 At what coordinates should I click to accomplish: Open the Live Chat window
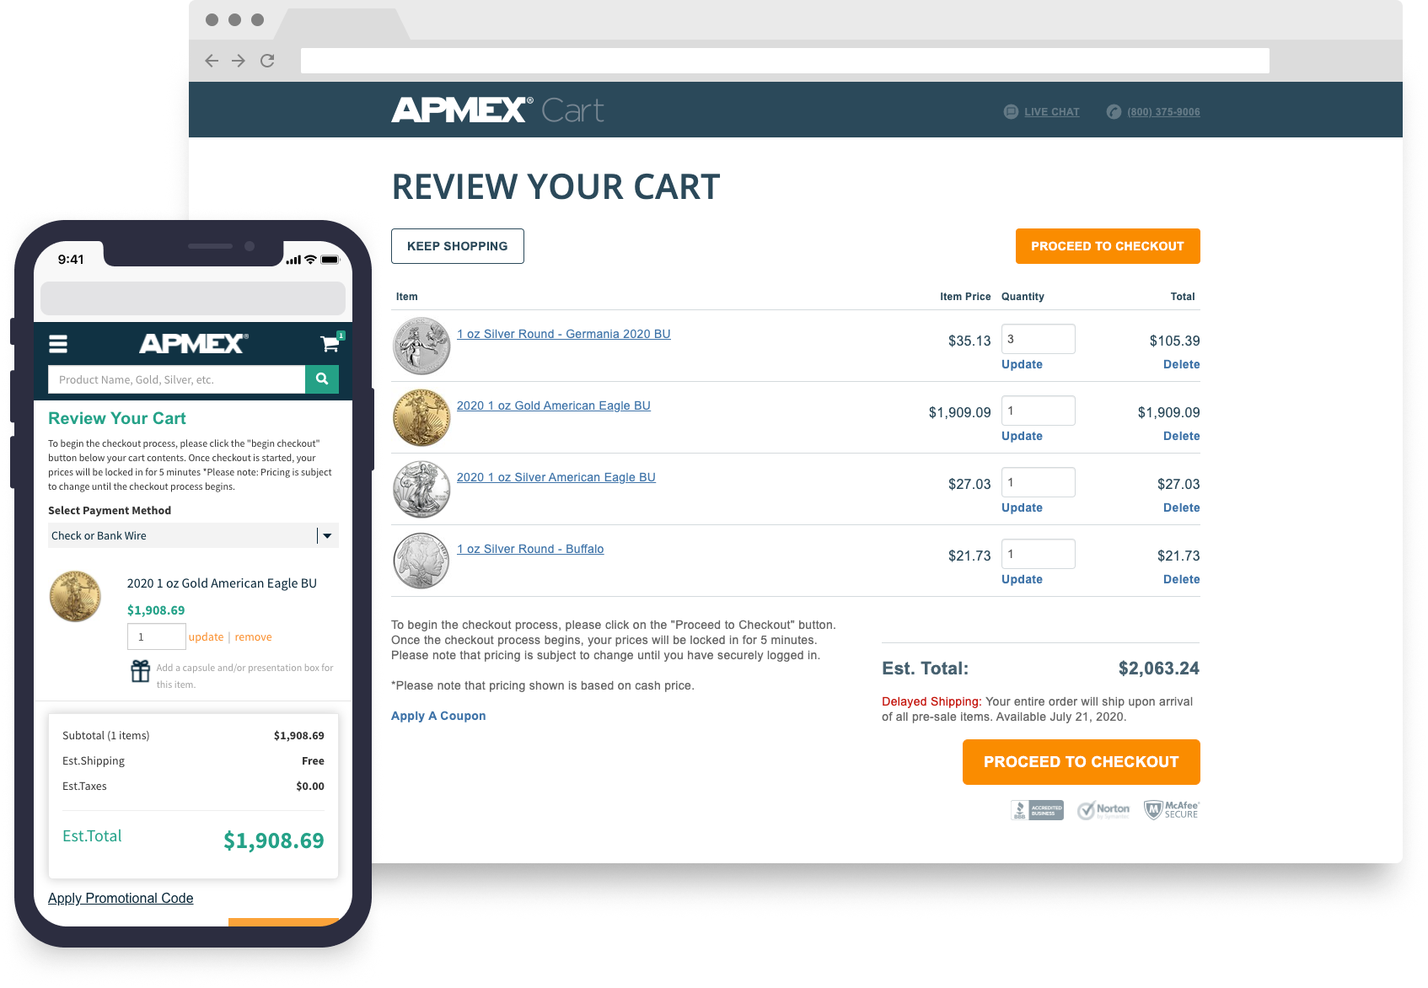(1051, 111)
